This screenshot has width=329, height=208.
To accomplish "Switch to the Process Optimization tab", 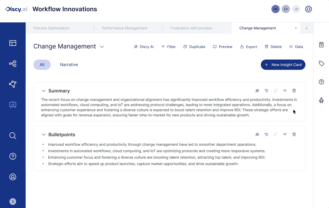I will coord(51,28).
